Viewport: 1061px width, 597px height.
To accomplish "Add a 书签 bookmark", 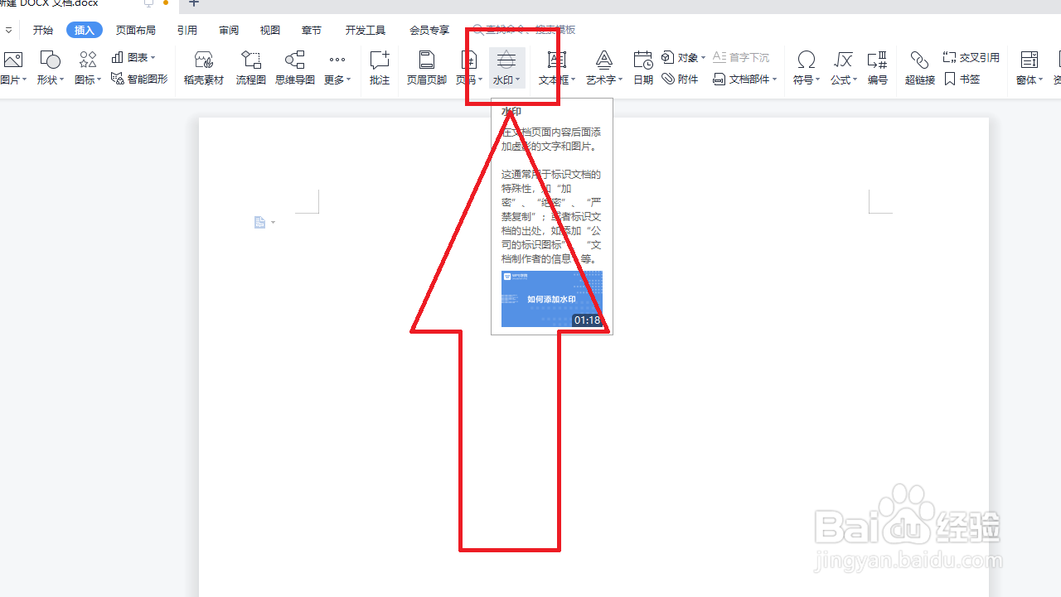I will pyautogui.click(x=962, y=79).
